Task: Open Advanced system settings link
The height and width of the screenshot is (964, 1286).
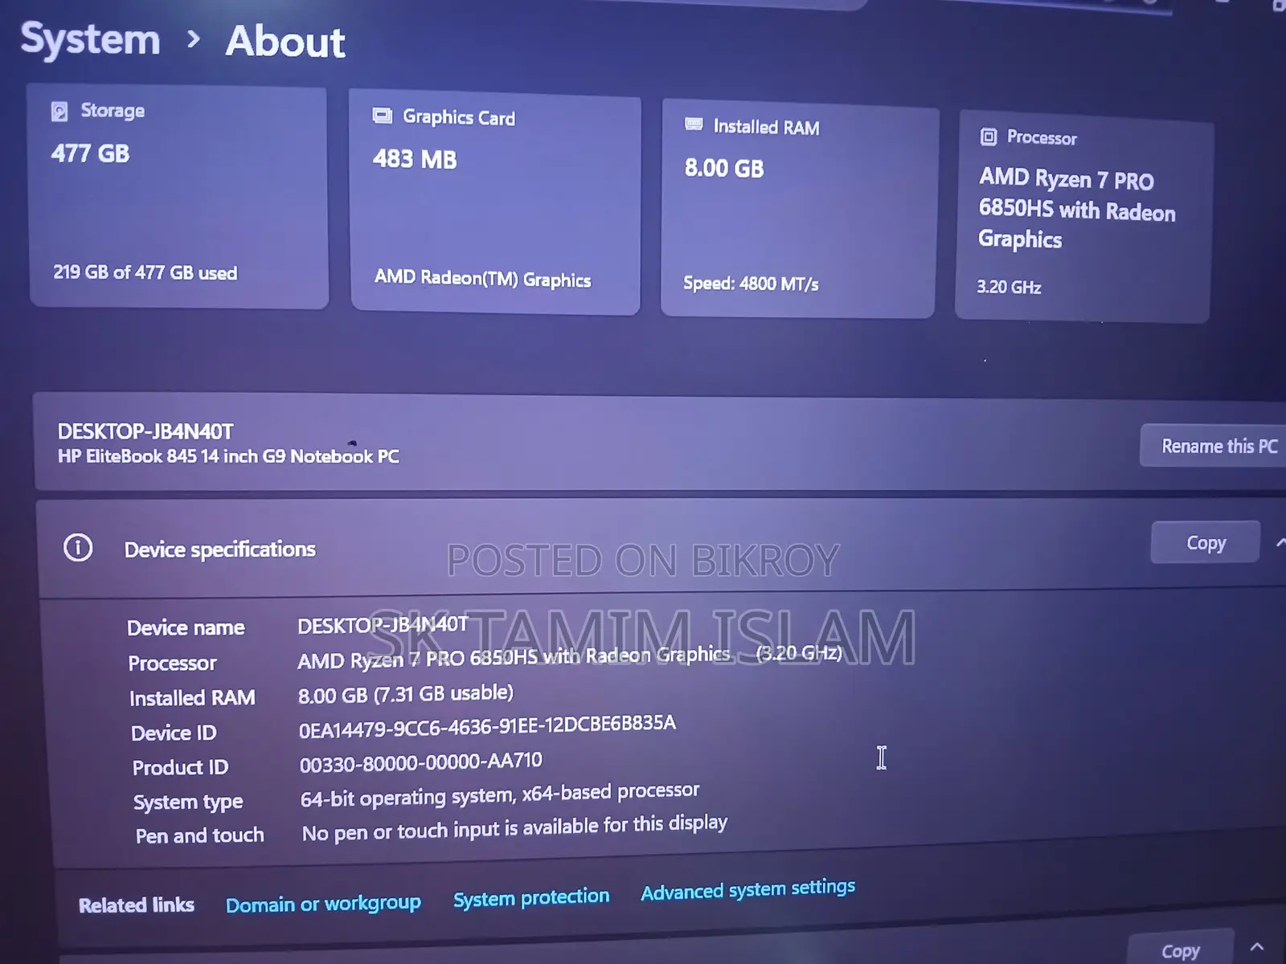Action: pyautogui.click(x=748, y=889)
